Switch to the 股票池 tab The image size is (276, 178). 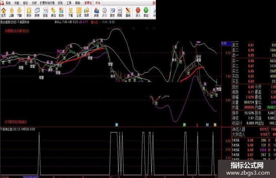(x=88, y=3)
